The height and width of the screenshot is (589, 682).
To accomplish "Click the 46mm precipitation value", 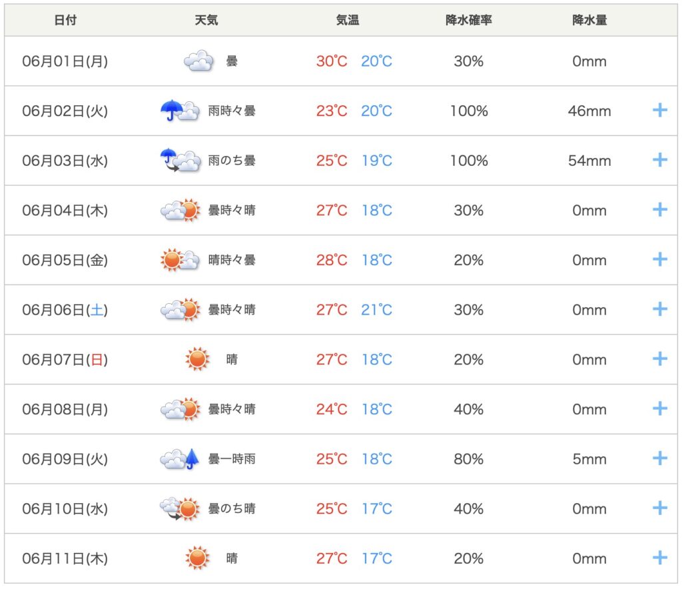I will point(589,111).
